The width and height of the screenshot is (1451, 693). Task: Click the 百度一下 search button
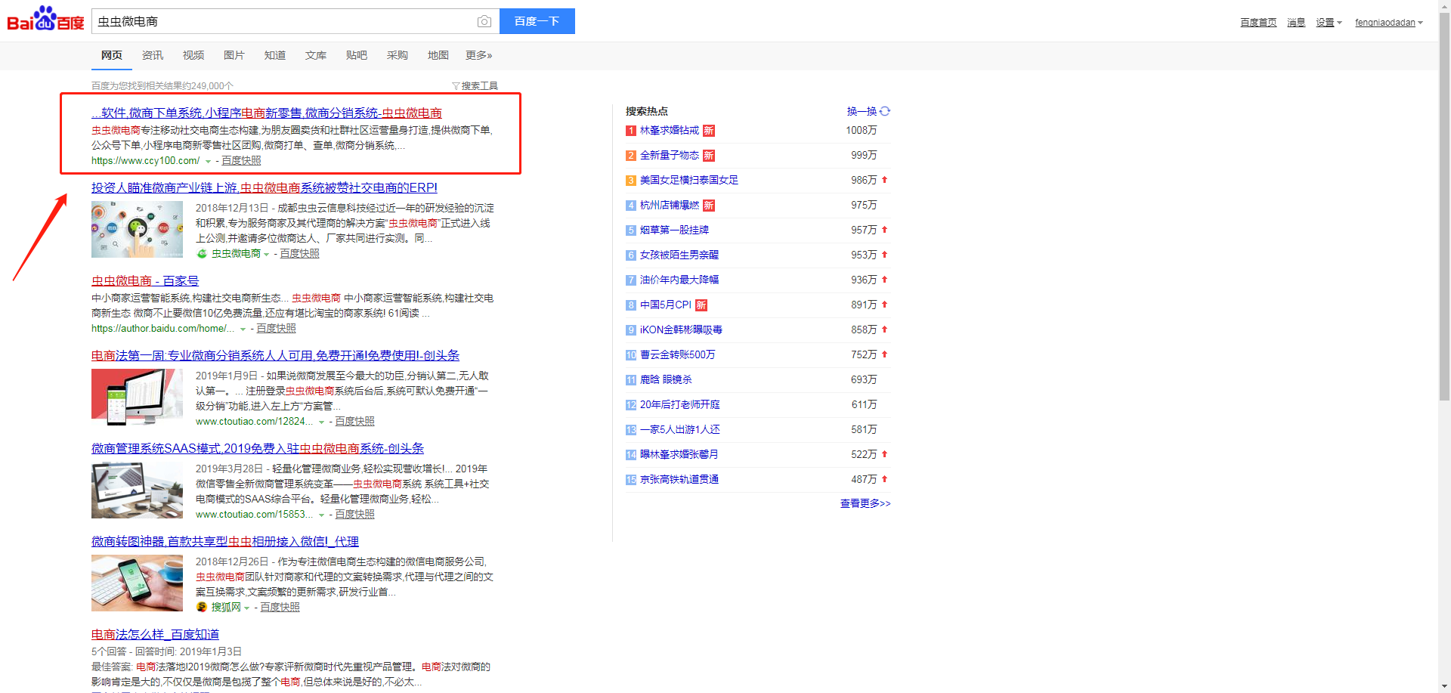[537, 21]
